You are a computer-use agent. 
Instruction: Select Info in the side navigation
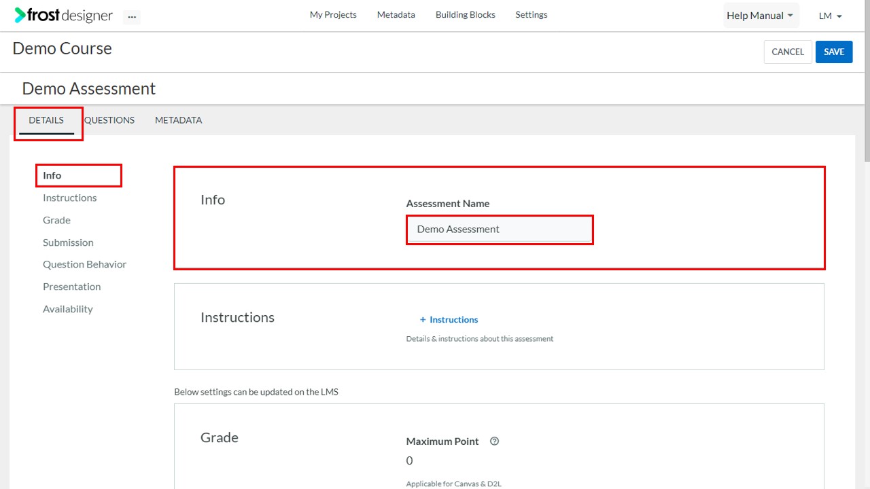pos(52,175)
